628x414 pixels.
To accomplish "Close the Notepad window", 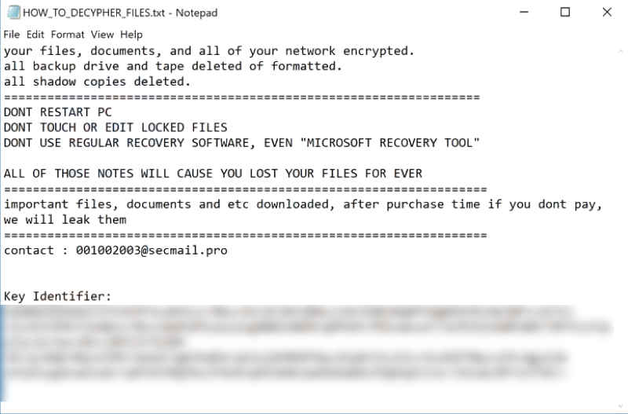I will pos(607,13).
